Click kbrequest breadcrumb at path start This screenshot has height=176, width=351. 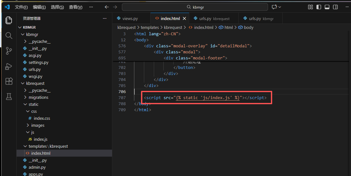pos(126,27)
